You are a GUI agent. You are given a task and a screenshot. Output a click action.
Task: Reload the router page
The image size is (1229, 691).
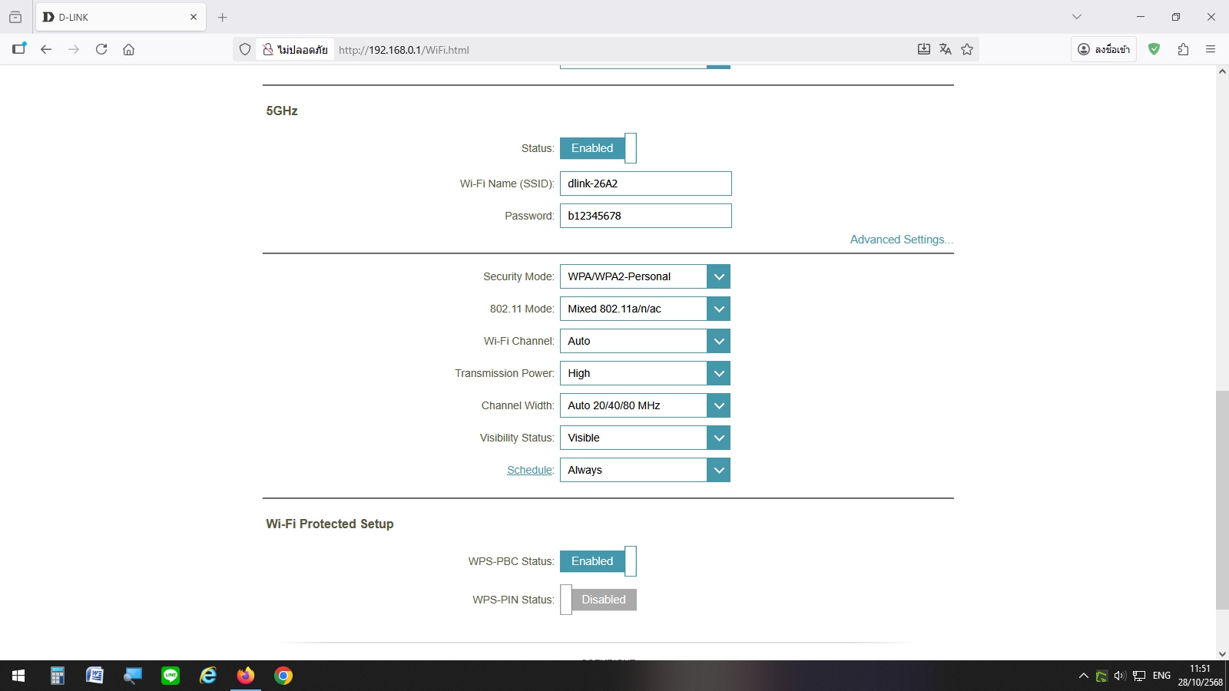coord(101,49)
